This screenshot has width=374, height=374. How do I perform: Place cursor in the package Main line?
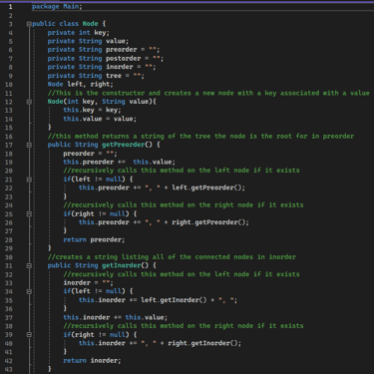(57, 6)
